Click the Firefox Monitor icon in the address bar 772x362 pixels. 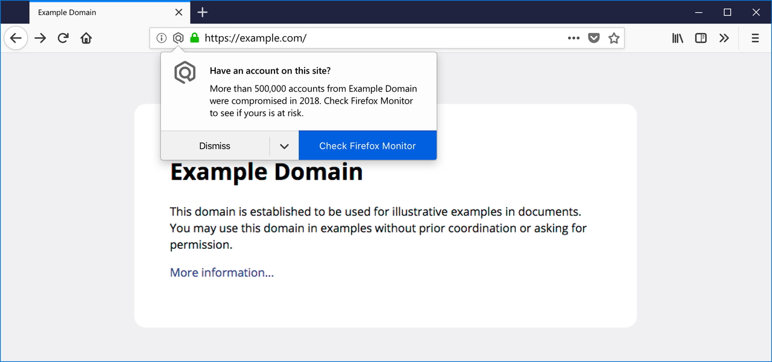coord(178,37)
